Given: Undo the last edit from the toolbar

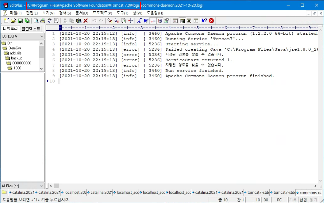Looking at the screenshot, I should [x=94, y=21].
